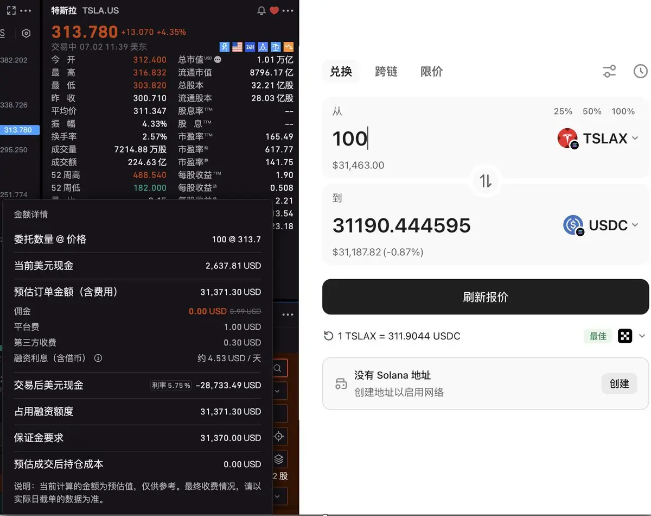The width and height of the screenshot is (651, 516).
Task: Swap from and to tokens with arrows button
Action: click(x=486, y=181)
